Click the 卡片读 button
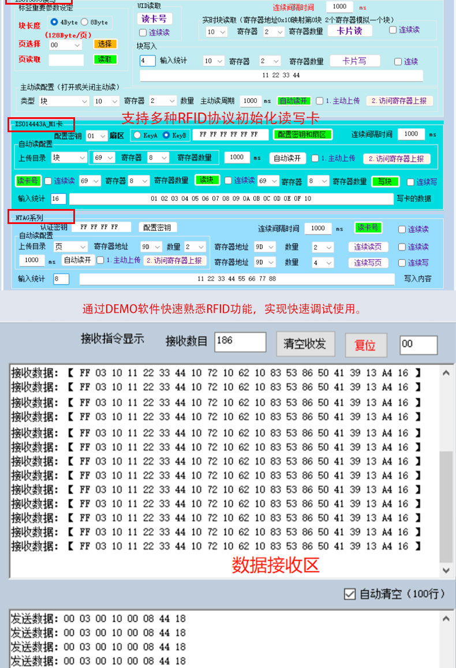The height and width of the screenshot is (668, 456). (350, 31)
